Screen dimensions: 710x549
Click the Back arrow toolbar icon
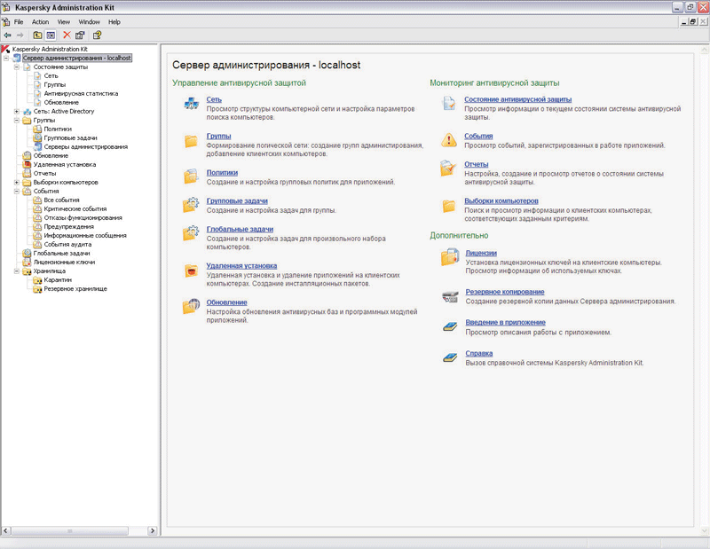click(x=7, y=35)
